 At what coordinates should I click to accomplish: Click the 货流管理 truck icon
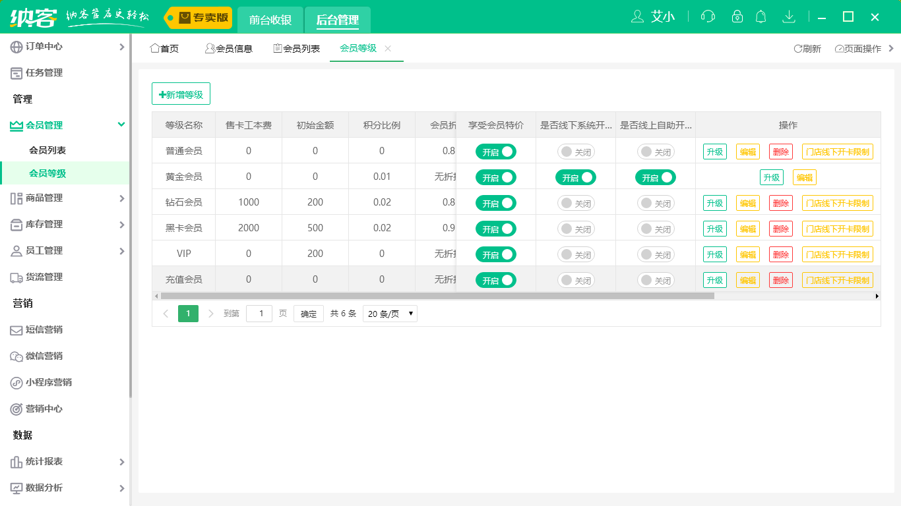point(16,277)
